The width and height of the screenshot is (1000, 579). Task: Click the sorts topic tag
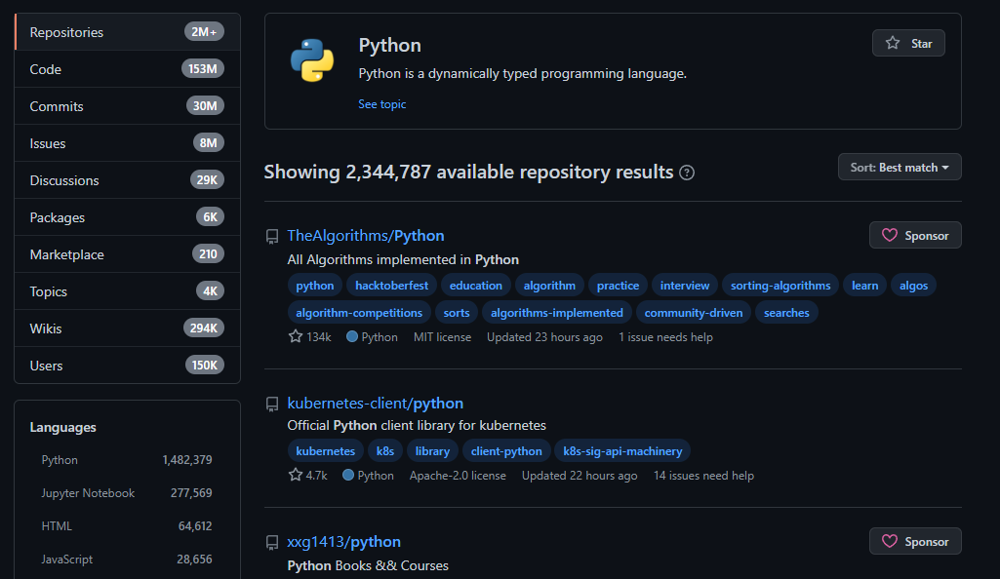click(x=457, y=313)
